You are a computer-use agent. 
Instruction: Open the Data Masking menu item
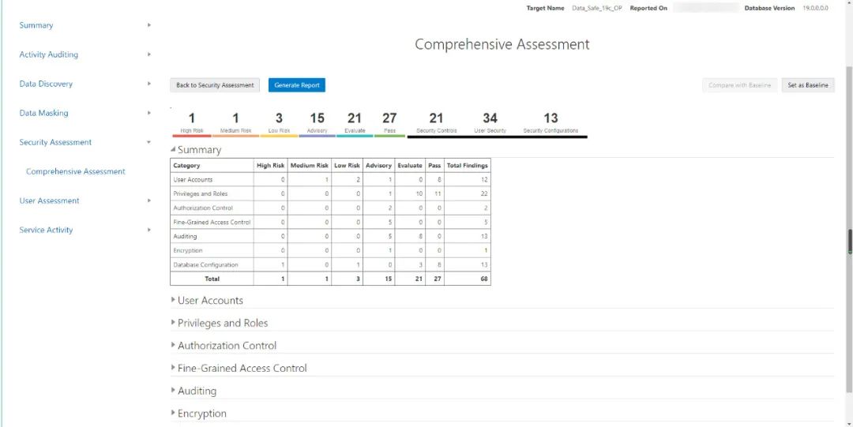tap(43, 113)
